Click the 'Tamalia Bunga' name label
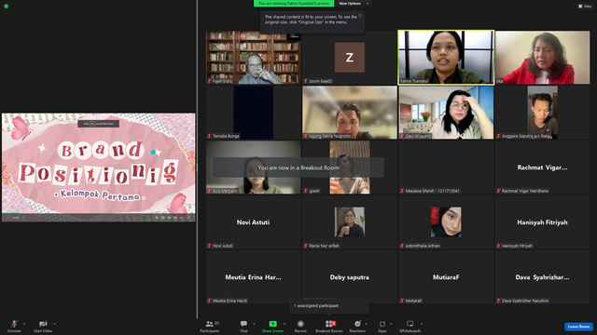597x335 pixels. tap(226, 136)
